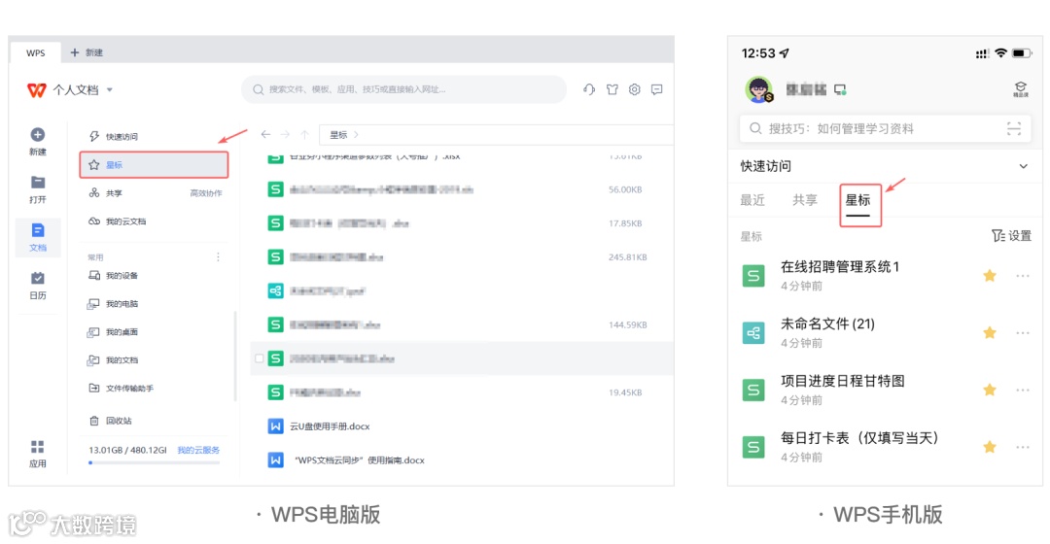Switch to the 最近 tab on mobile

[752, 200]
